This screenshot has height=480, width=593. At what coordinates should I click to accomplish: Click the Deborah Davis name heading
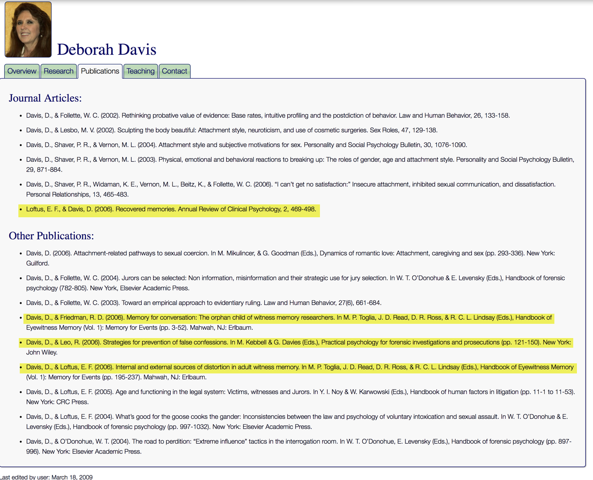tap(106, 50)
